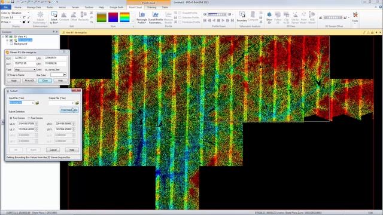Open the Google Earth tab
The height and width of the screenshot is (215, 383).
[x=117, y=7]
